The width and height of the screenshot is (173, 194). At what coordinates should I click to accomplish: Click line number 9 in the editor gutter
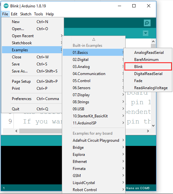click(10, 121)
